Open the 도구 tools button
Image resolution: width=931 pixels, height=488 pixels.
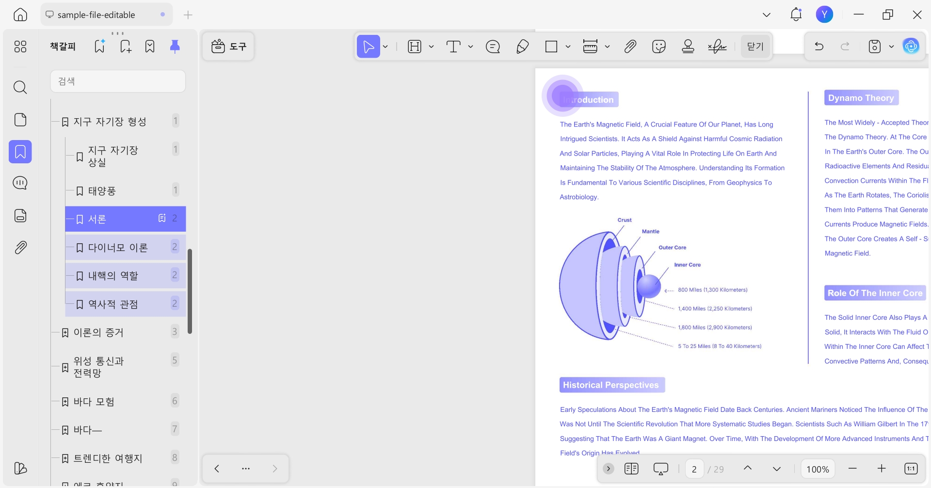tap(228, 47)
